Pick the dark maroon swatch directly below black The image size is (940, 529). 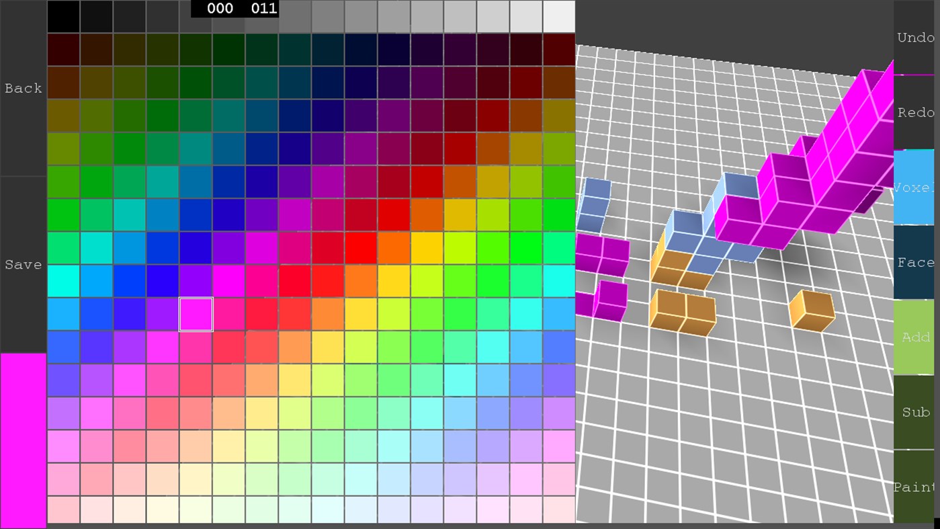point(63,50)
